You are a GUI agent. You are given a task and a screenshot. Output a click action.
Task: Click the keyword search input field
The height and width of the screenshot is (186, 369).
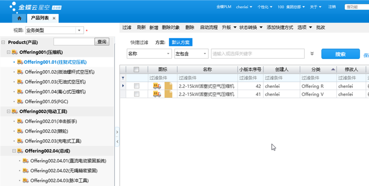point(258,54)
